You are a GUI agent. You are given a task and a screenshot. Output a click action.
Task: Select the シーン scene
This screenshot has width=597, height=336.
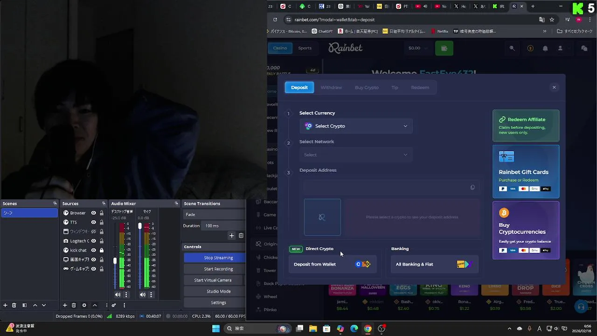pos(29,213)
